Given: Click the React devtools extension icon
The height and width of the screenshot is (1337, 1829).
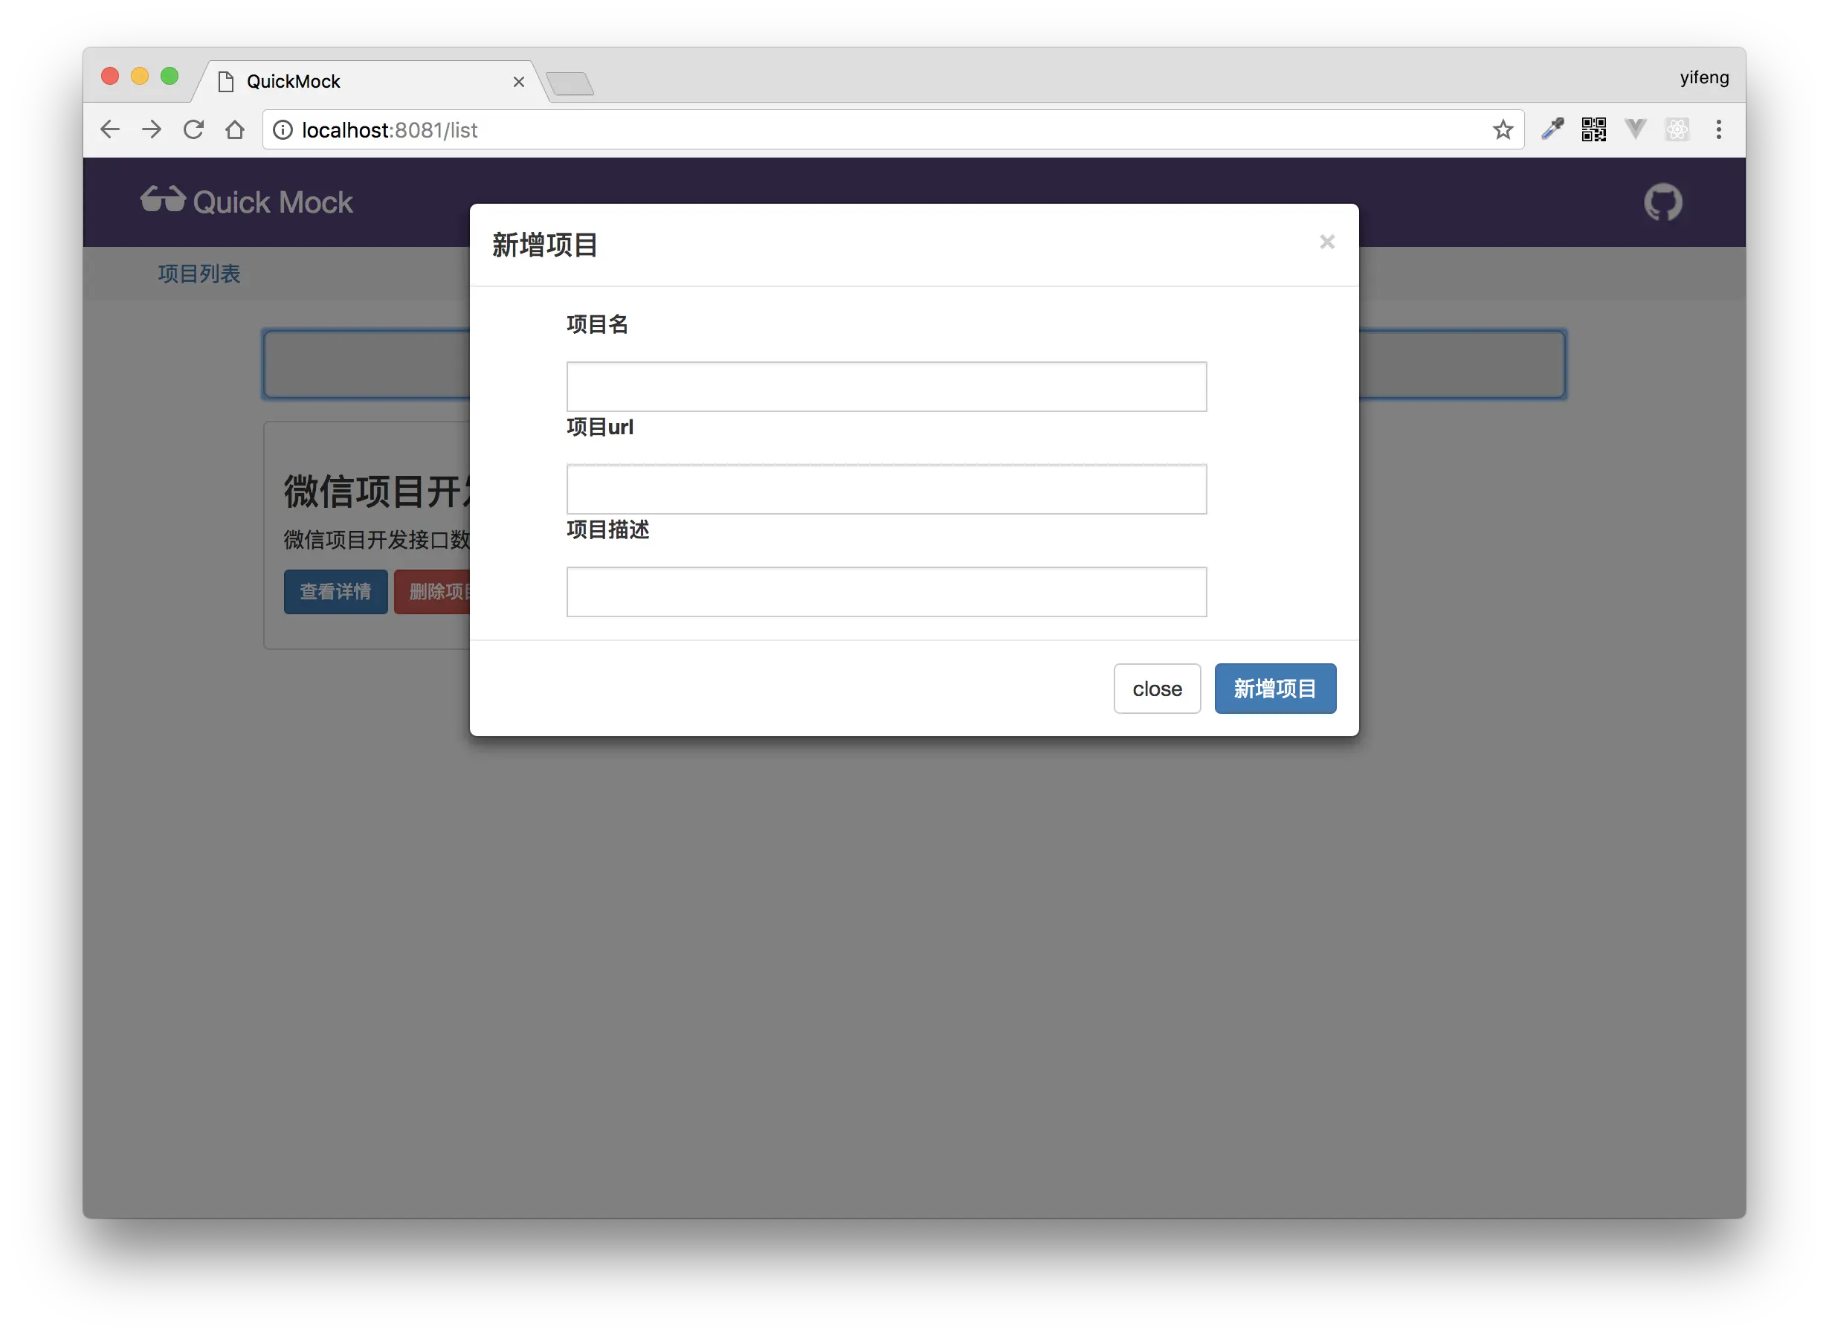Looking at the screenshot, I should (x=1677, y=129).
